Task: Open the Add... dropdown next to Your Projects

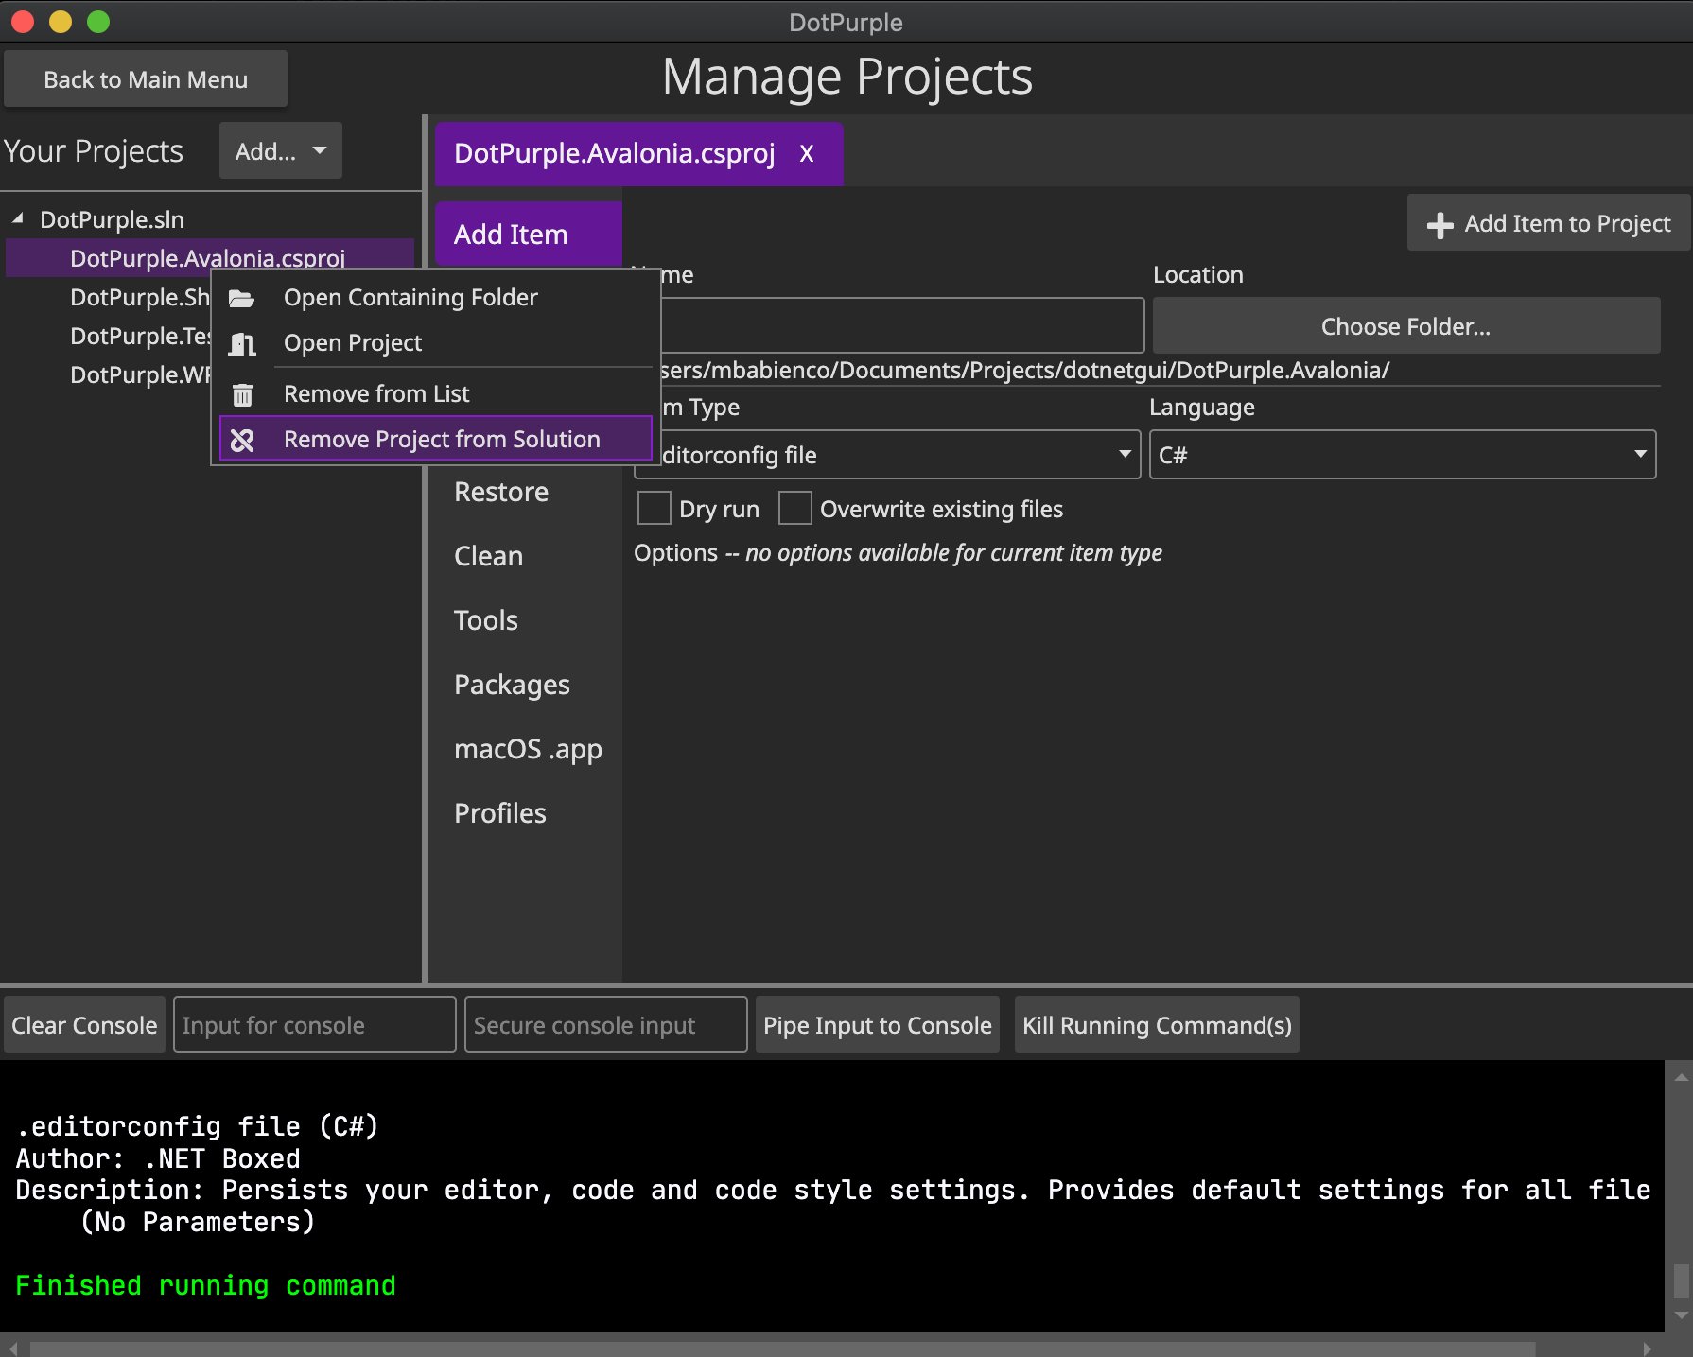Action: 281,151
